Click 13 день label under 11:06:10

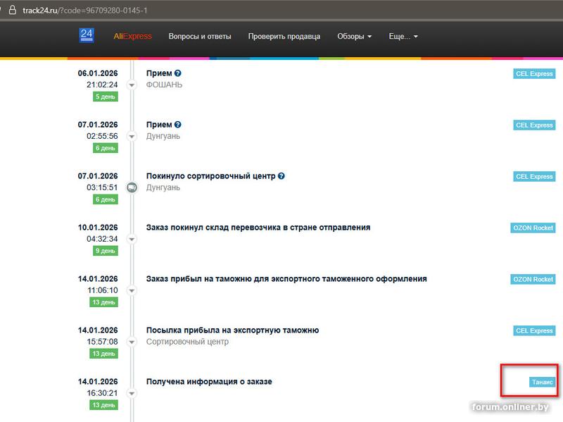point(103,302)
